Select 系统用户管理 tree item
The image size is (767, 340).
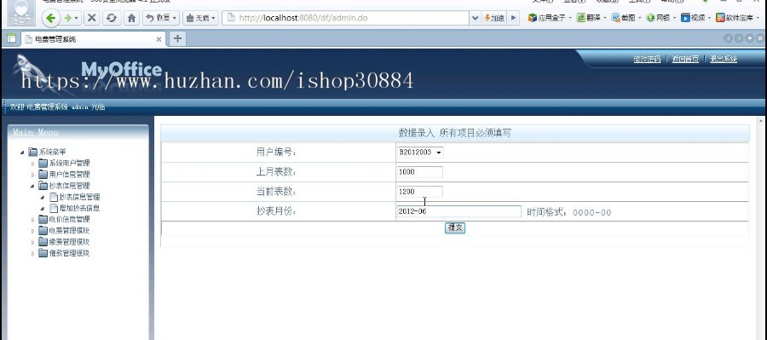[70, 164]
